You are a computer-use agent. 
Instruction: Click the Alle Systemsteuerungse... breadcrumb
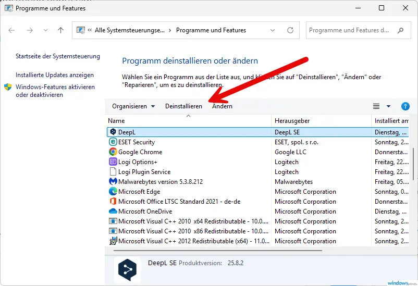click(130, 30)
